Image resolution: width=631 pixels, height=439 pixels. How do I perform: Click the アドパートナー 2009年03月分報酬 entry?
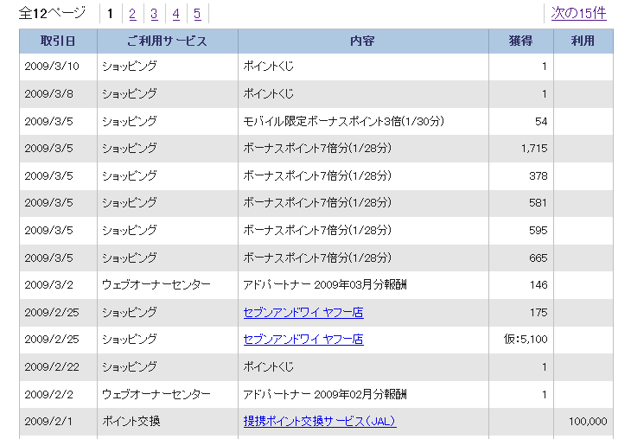click(325, 285)
